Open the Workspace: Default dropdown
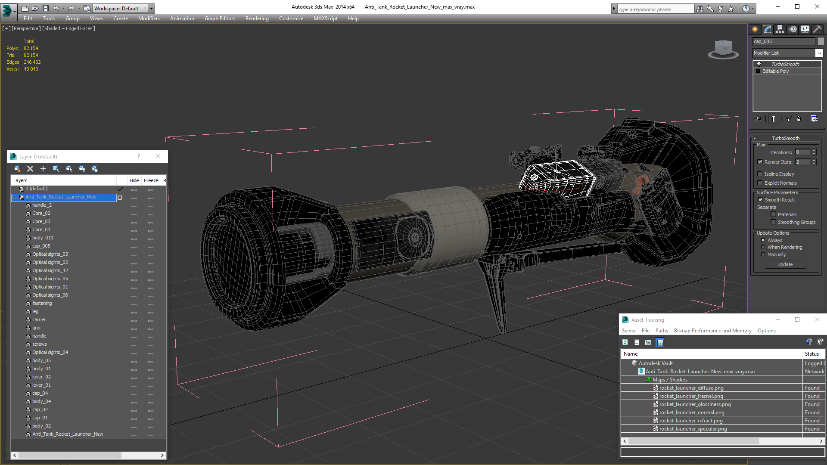The width and height of the screenshot is (827, 465). click(x=120, y=8)
